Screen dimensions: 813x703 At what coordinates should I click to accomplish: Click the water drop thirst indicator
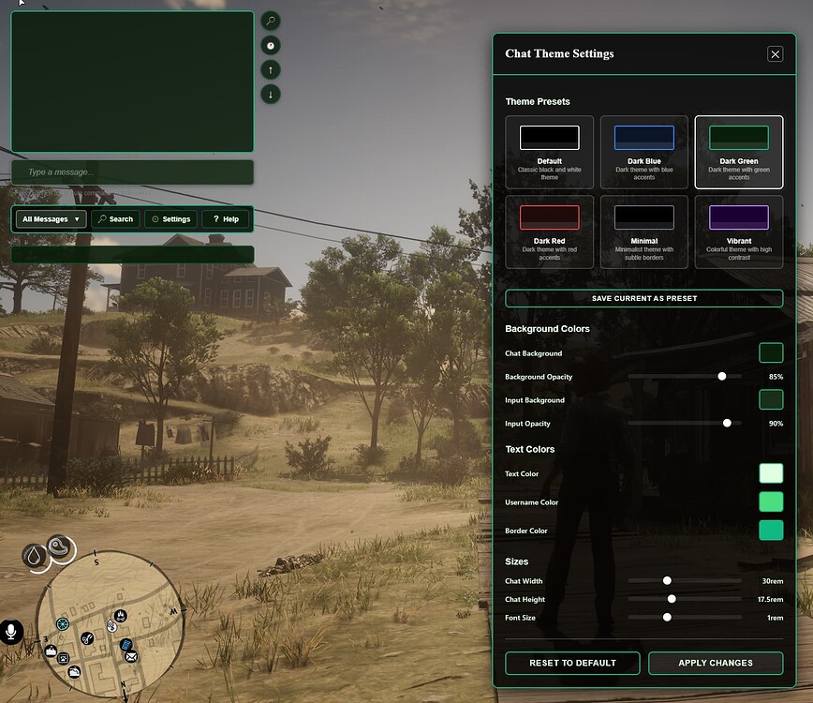pos(34,556)
